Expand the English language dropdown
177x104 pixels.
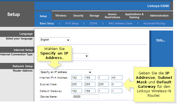[55, 40]
